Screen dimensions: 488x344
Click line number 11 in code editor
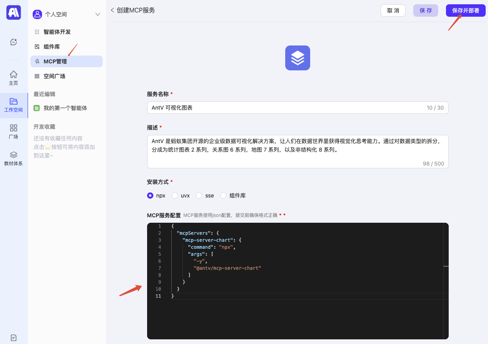click(158, 296)
